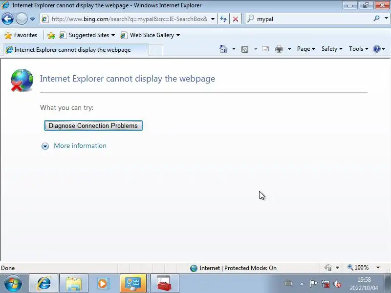391x293 pixels.
Task: Open the zoom level dropdown arrow
Action: tap(378, 268)
